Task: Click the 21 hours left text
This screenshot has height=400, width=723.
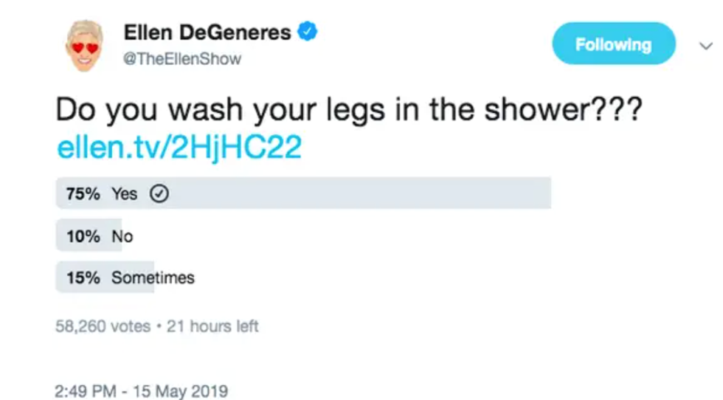Action: click(212, 325)
